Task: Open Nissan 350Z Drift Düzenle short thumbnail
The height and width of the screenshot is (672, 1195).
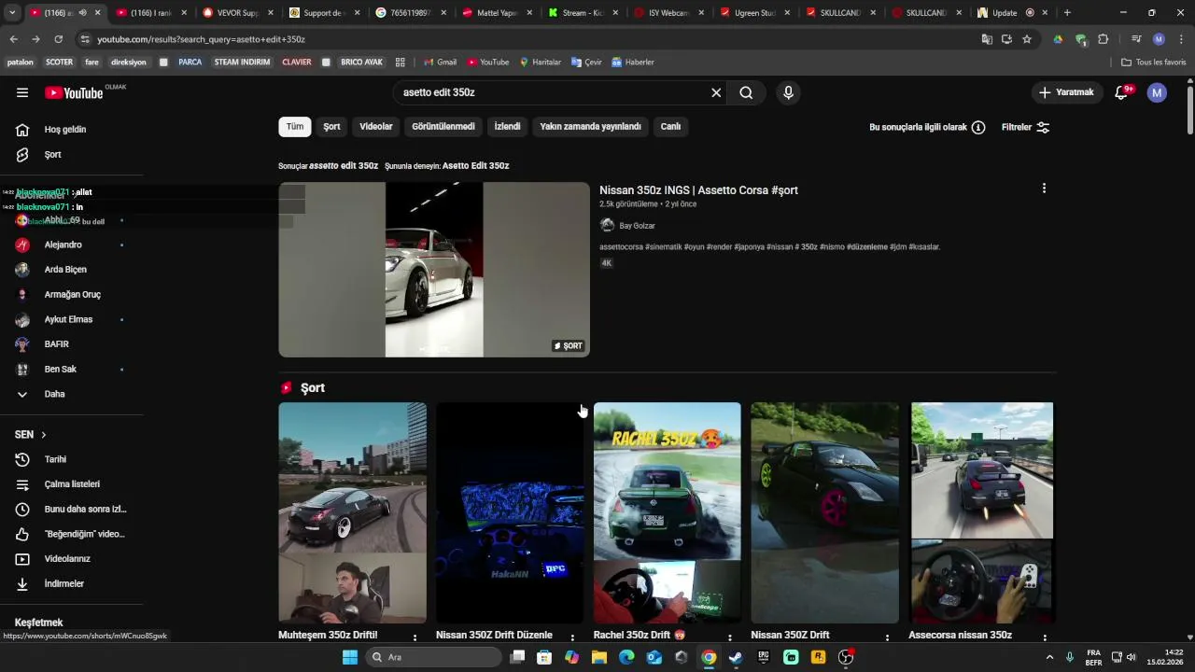Action: click(510, 512)
